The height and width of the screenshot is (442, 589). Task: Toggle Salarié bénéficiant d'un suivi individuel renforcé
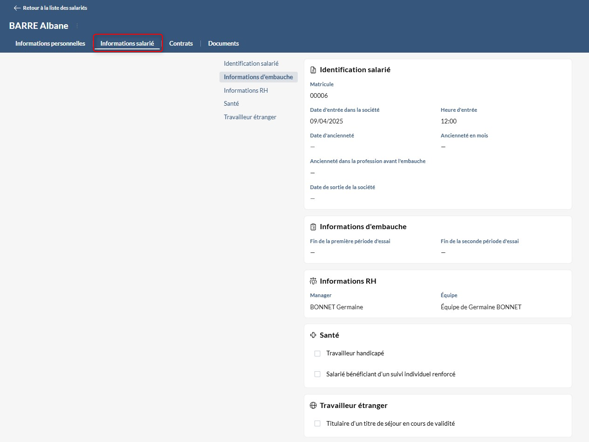click(317, 374)
